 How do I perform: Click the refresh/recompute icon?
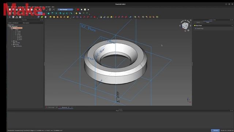point(50,10)
